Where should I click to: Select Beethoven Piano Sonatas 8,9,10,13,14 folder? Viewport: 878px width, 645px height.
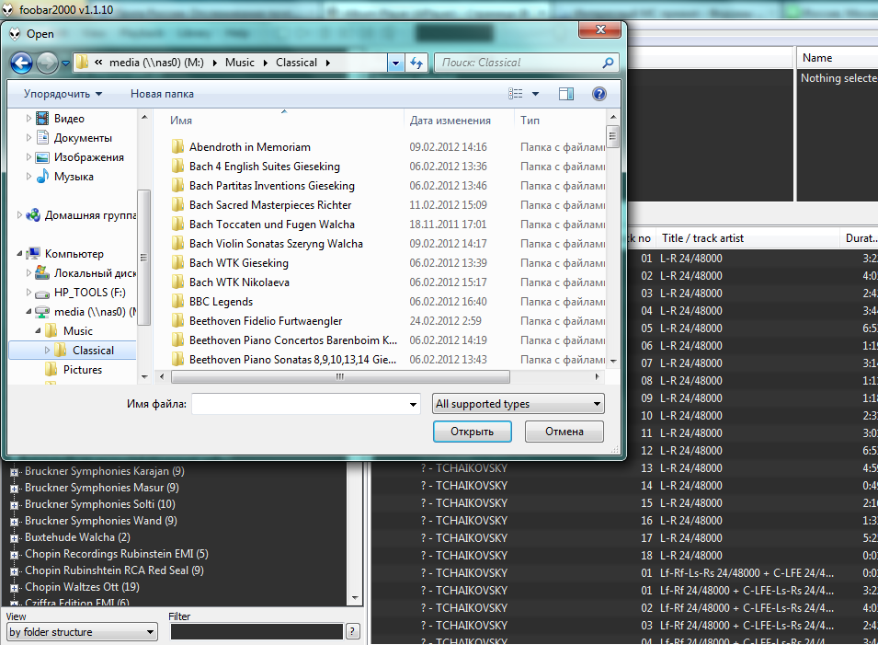[x=292, y=360]
